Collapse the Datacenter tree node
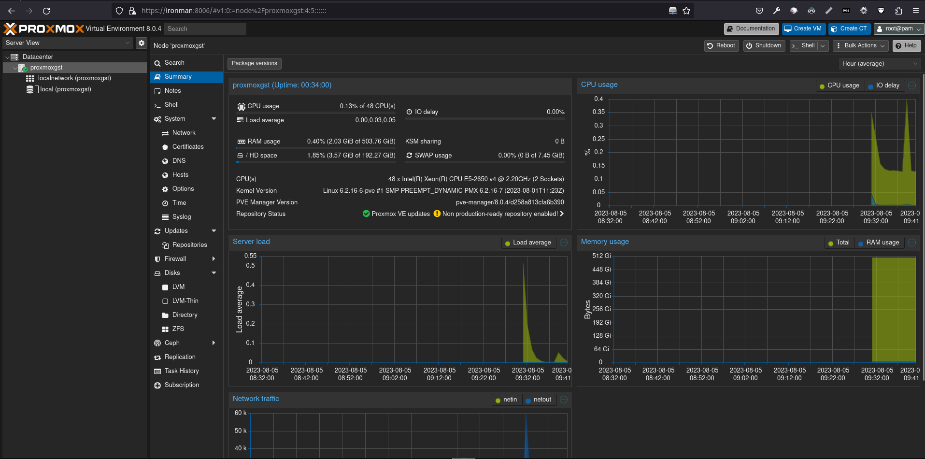Screen dimensions: 925x459 [7, 57]
